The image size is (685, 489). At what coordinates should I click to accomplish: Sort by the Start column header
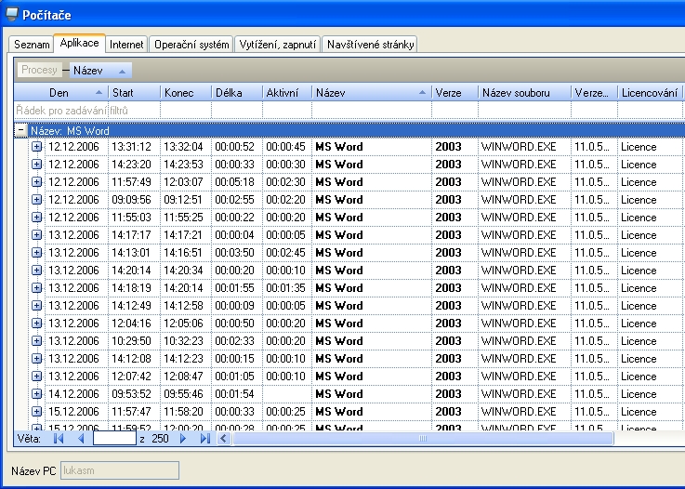coord(135,93)
